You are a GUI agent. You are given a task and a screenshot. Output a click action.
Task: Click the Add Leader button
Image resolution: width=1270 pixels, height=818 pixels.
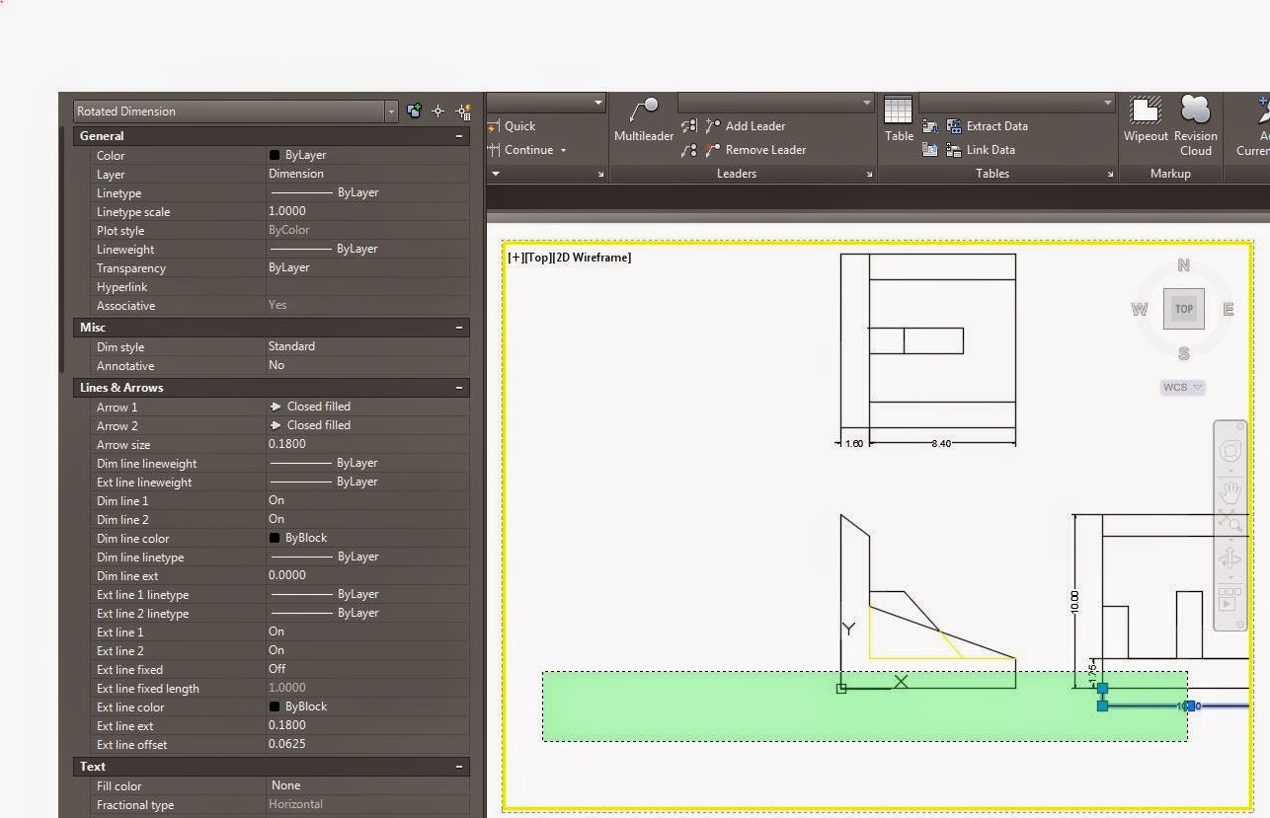(x=745, y=125)
